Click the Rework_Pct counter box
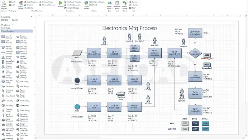 coord(207,55)
